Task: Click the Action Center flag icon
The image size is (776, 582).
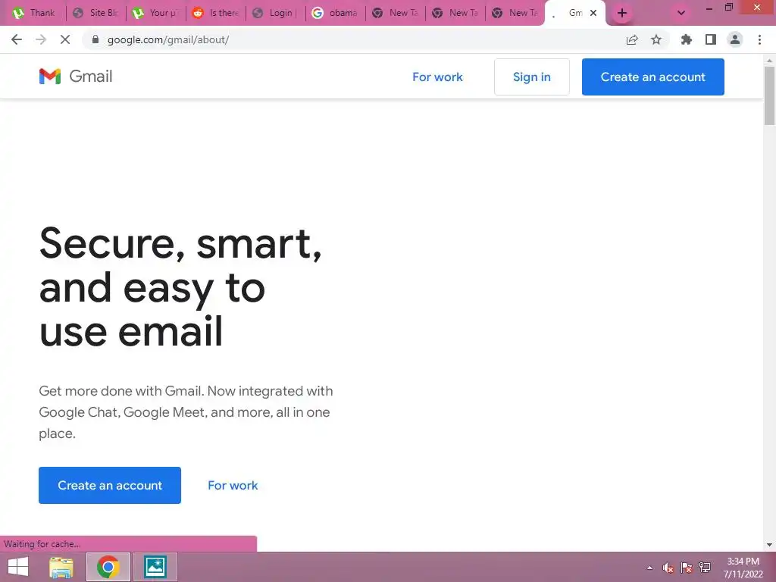Action: pos(687,568)
